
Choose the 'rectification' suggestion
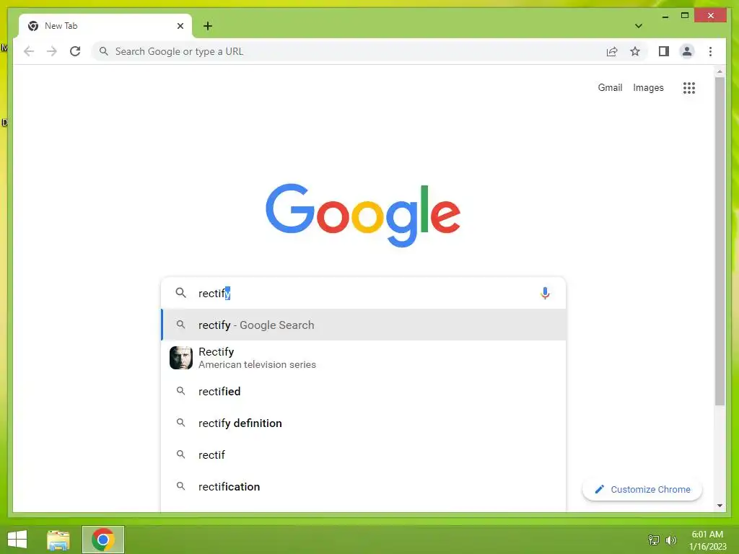click(x=364, y=486)
